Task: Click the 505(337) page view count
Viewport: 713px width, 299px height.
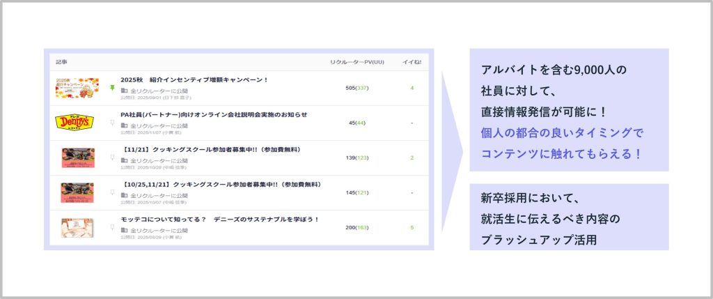Action: pyautogui.click(x=356, y=88)
